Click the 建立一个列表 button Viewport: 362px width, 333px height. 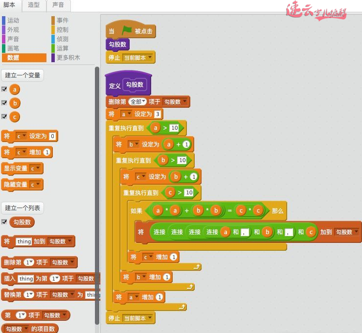[x=23, y=208]
